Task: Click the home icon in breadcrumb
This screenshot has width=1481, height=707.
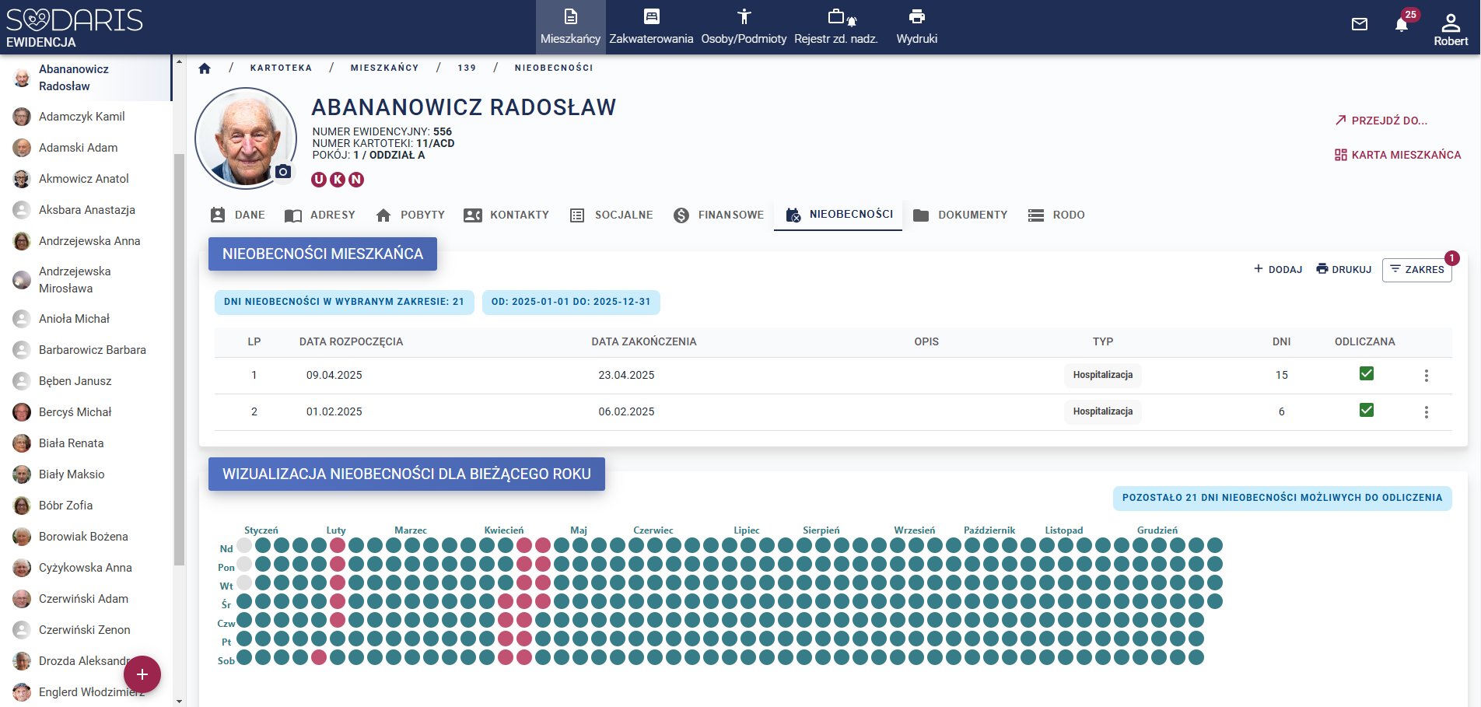Action: coord(205,68)
